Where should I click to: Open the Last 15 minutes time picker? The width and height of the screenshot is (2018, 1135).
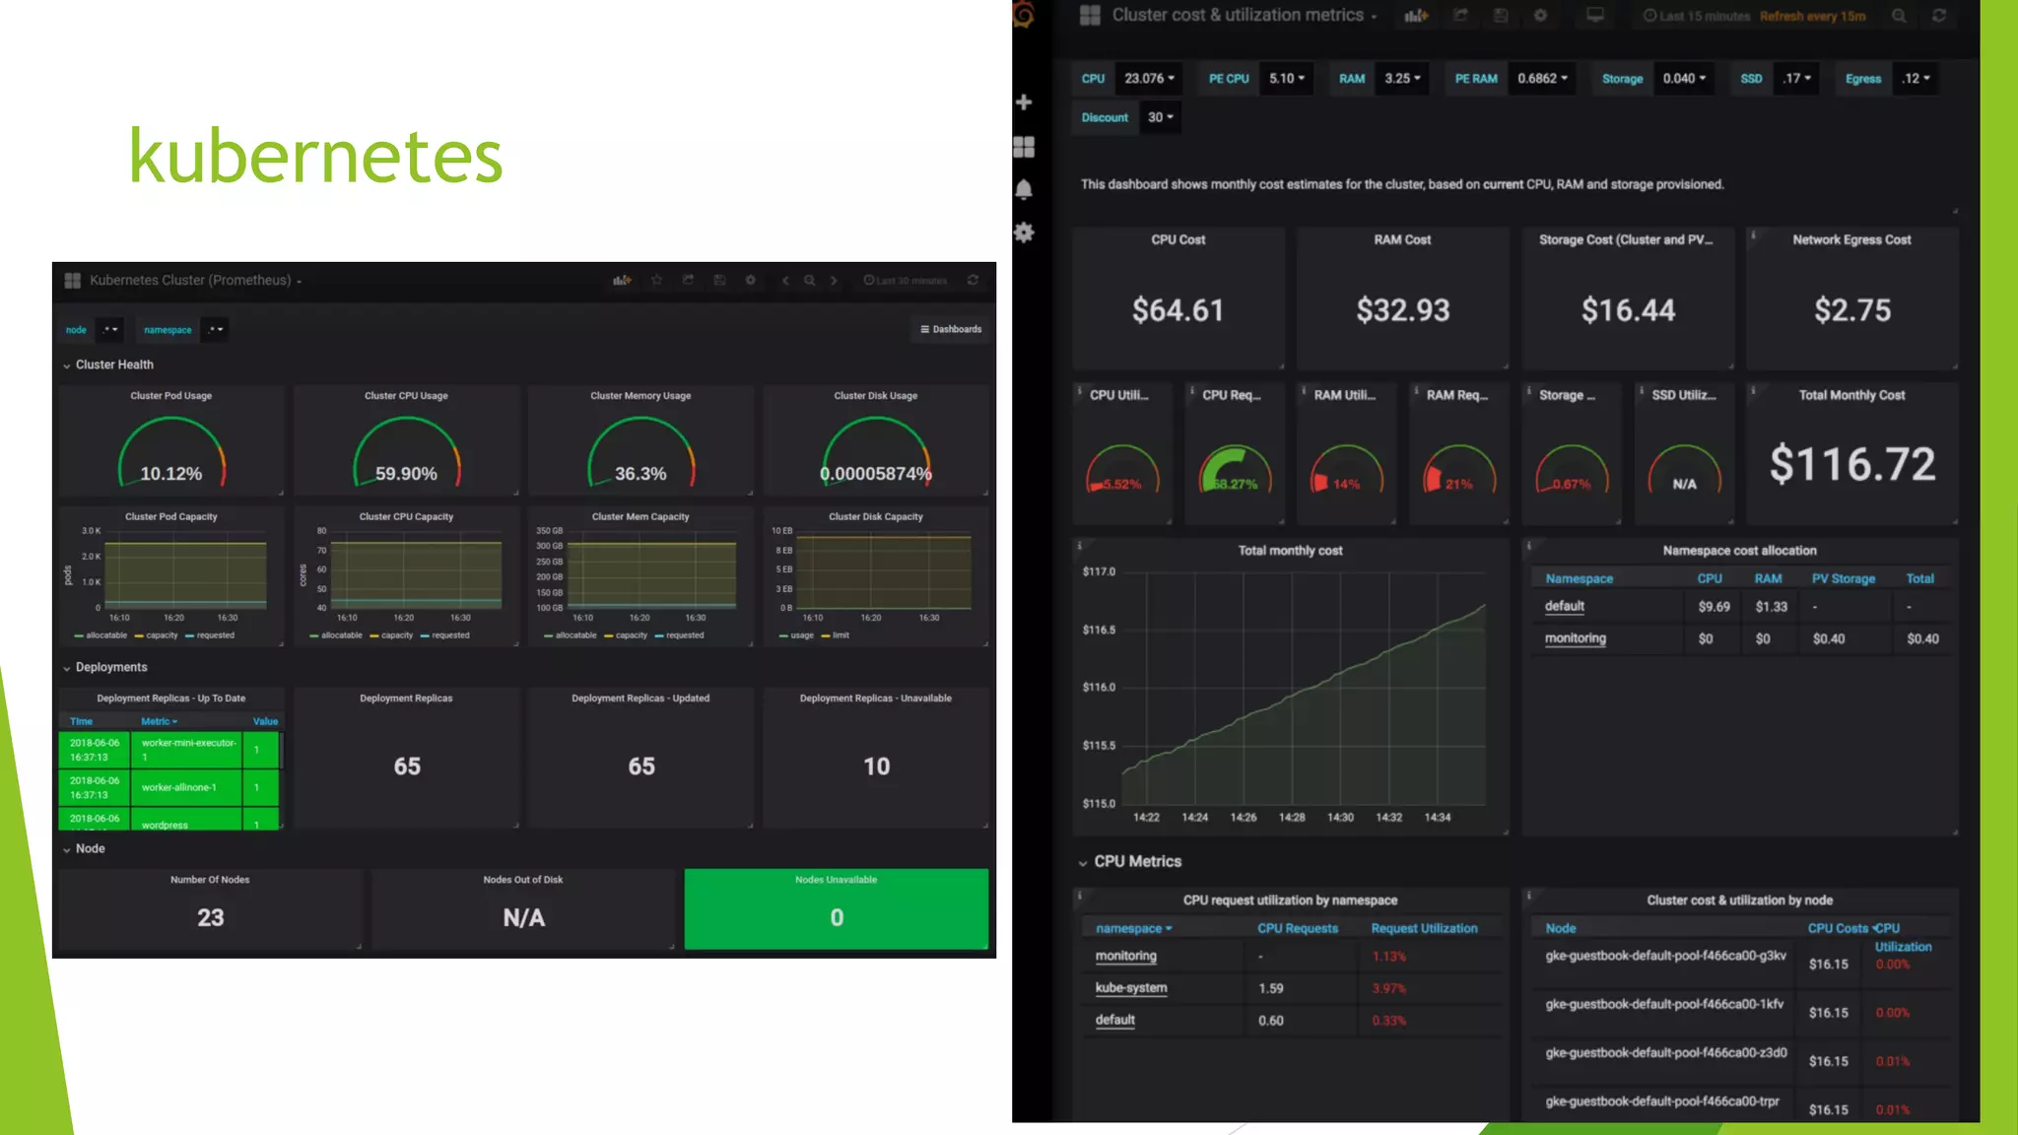(x=1696, y=16)
